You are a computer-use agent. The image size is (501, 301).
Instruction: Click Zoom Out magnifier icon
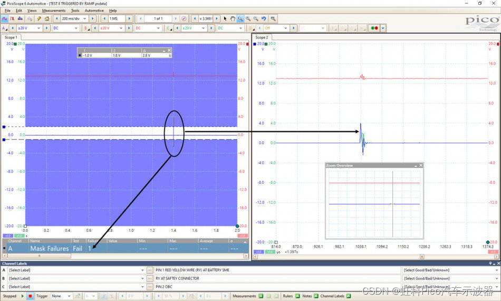(x=256, y=19)
